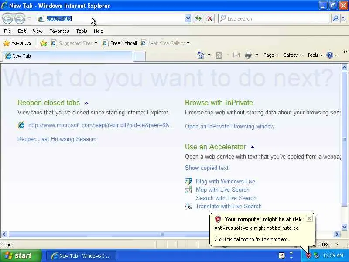Click the taskbar help question mark icon
349x262 pixels.
point(281,255)
